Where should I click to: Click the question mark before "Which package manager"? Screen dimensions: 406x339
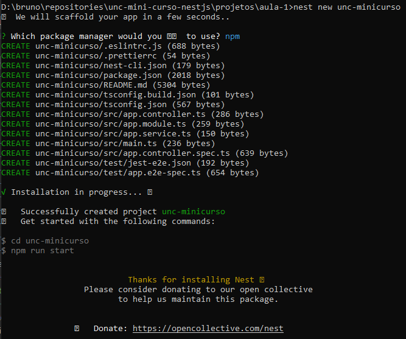pyautogui.click(x=4, y=37)
